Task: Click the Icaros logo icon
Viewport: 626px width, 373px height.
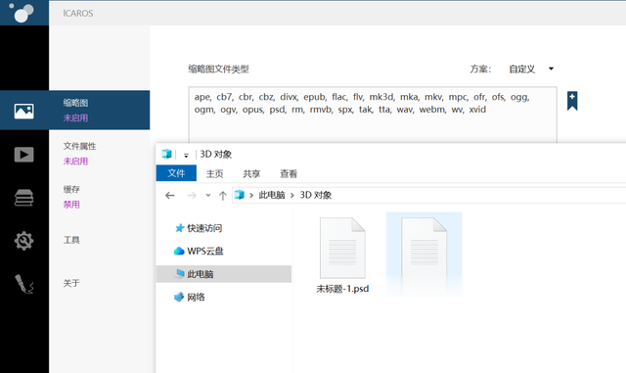Action: pos(22,13)
